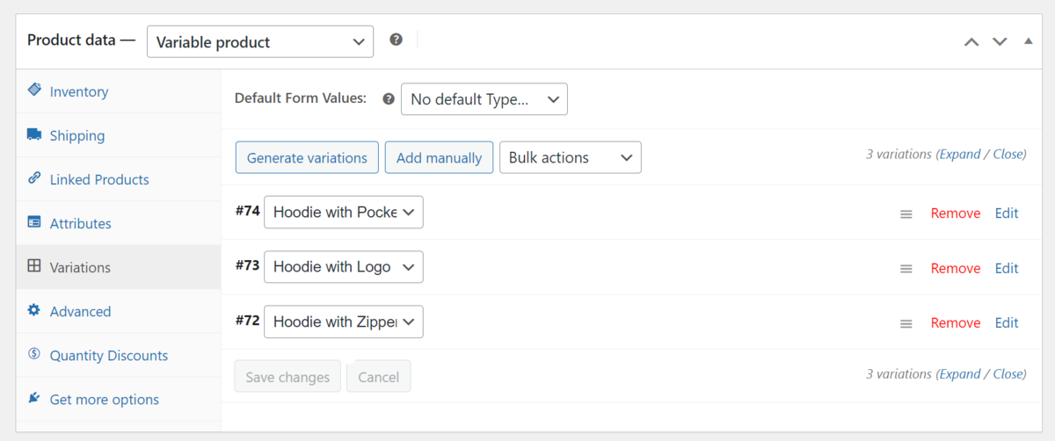Click help icon beside Default Form Values
1055x441 pixels.
389,98
